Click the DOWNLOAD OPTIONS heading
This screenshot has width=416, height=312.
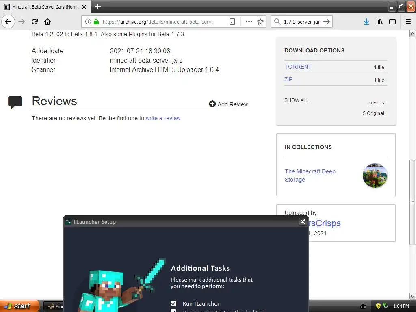[314, 50]
